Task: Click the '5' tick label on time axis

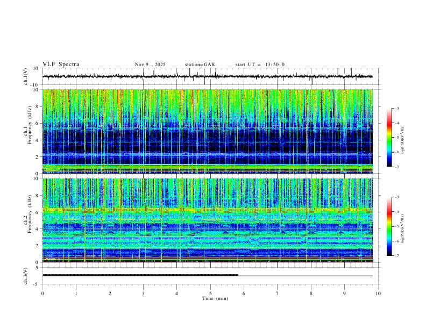Action: pyautogui.click(x=210, y=294)
